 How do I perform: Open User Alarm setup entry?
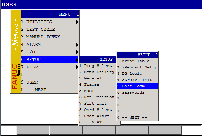96,116
